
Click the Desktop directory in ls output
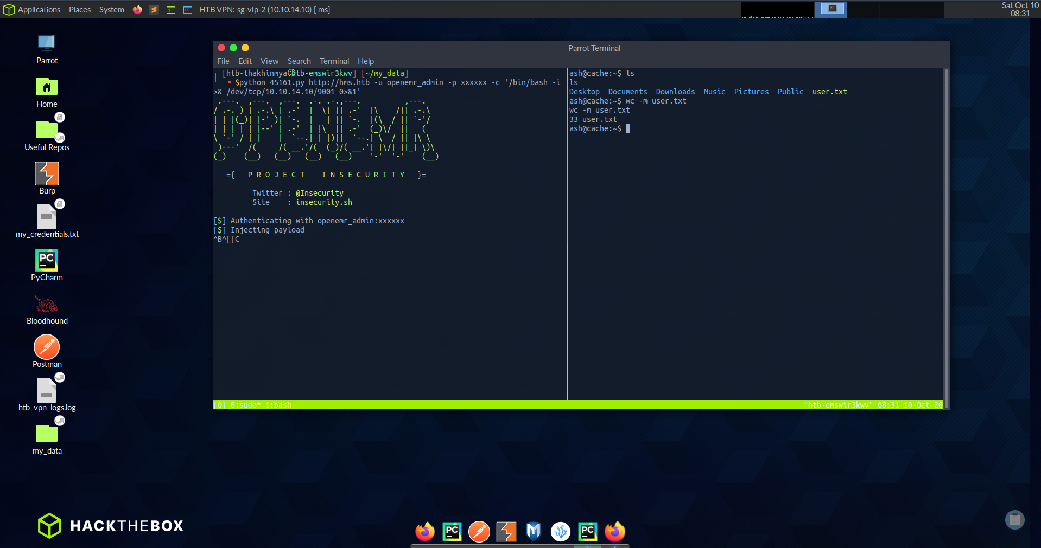coord(585,92)
